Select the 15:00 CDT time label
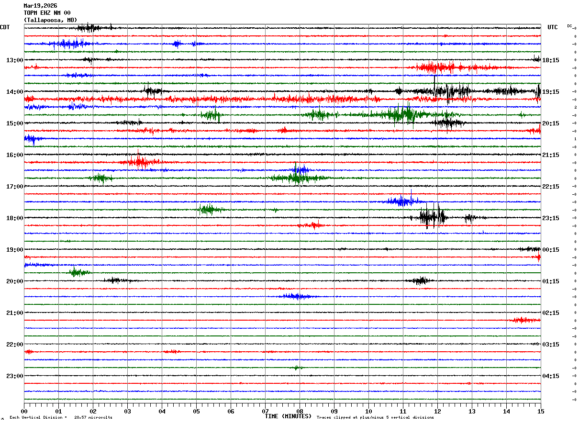Image resolution: width=579 pixels, height=424 pixels. pos(14,123)
